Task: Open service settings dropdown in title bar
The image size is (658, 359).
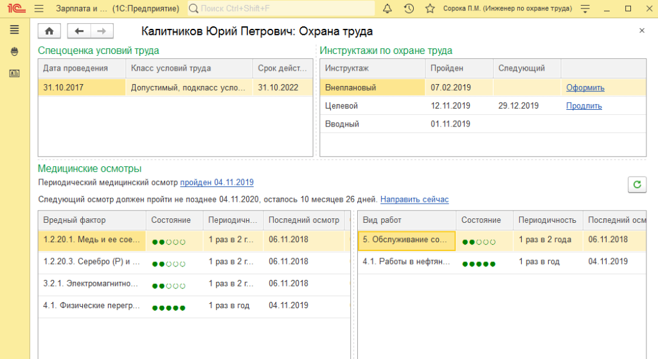Action: point(584,8)
